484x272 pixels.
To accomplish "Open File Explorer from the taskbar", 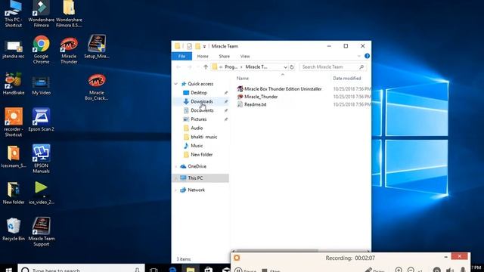I will tap(191, 269).
